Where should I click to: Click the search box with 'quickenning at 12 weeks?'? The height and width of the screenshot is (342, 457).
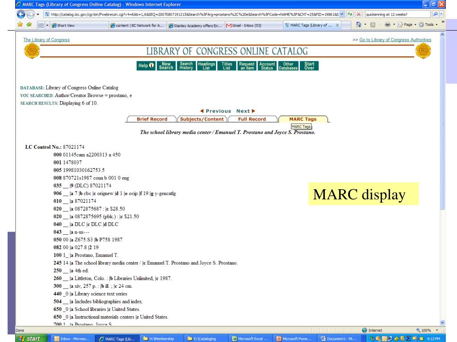pyautogui.click(x=398, y=14)
